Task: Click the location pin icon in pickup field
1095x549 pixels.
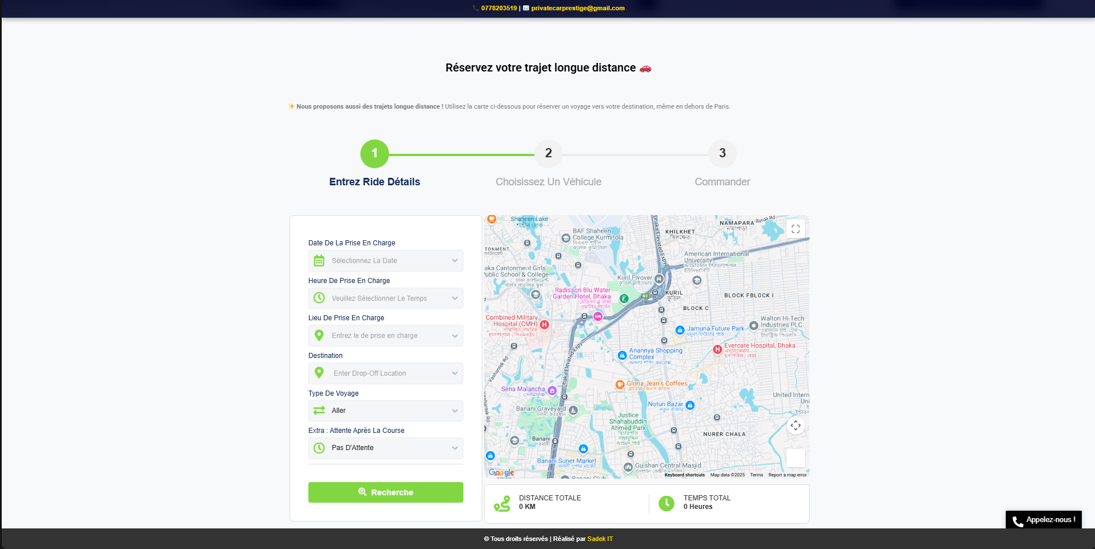Action: 319,336
